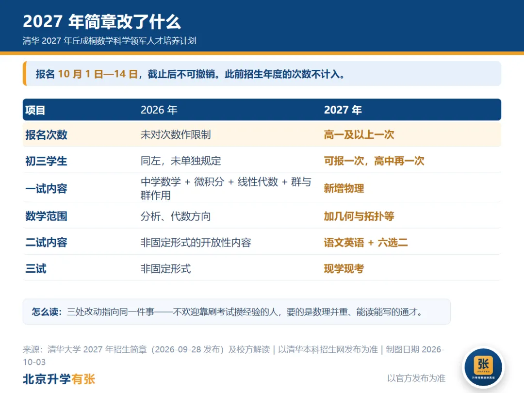Click the '怎么读' interpretation box
This screenshot has height=393, width=524.
tap(237, 312)
